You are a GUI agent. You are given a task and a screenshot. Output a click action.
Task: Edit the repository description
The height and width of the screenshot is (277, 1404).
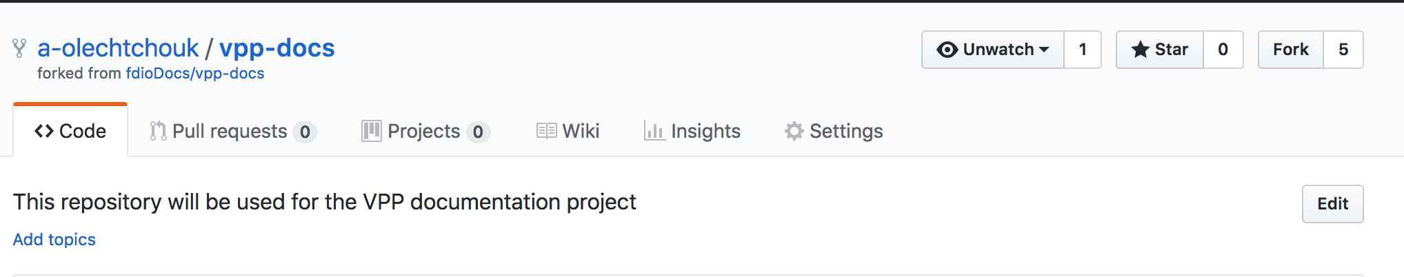[1332, 204]
